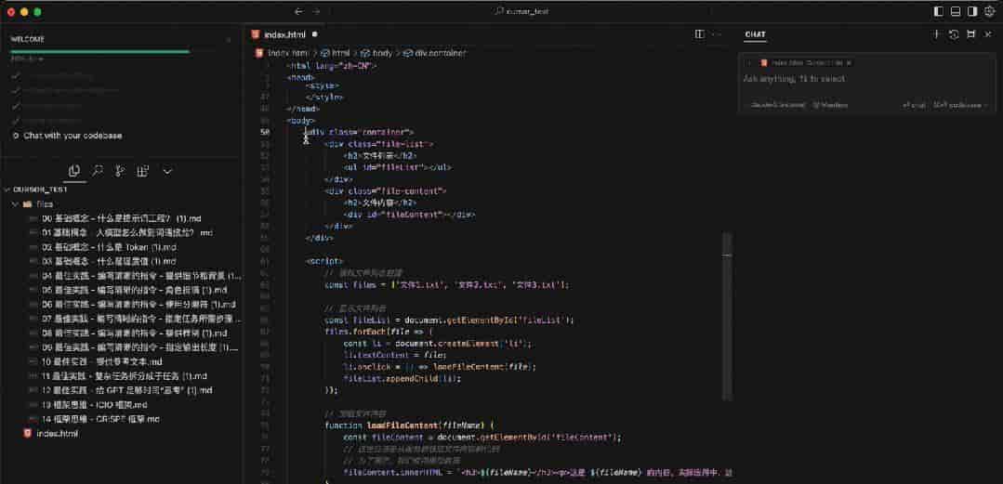Select the CHAT tab
The image size is (1003, 484).
755,34
